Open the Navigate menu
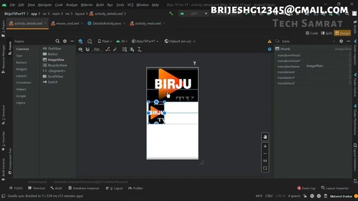 coord(45,5)
